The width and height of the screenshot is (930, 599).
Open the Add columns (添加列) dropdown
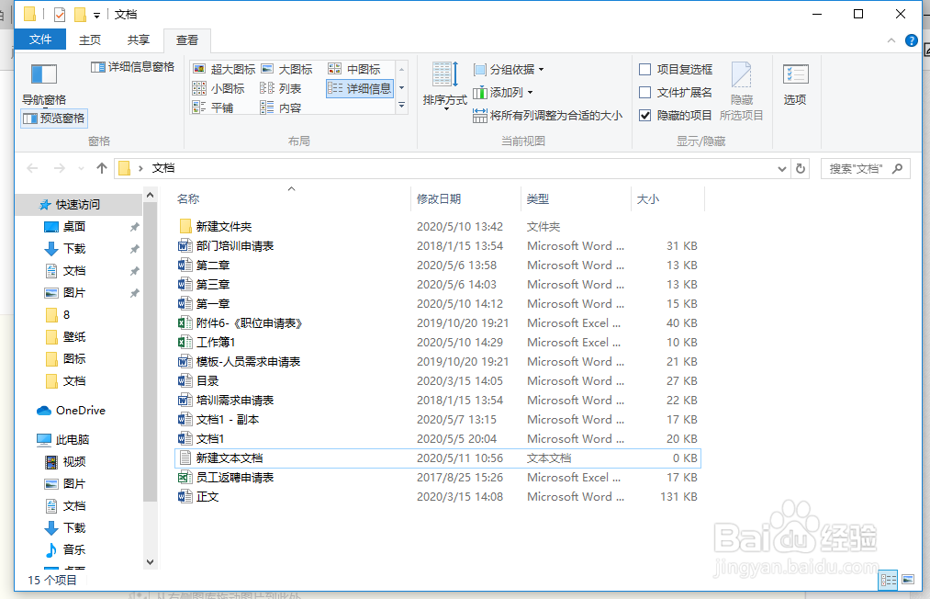coord(502,93)
